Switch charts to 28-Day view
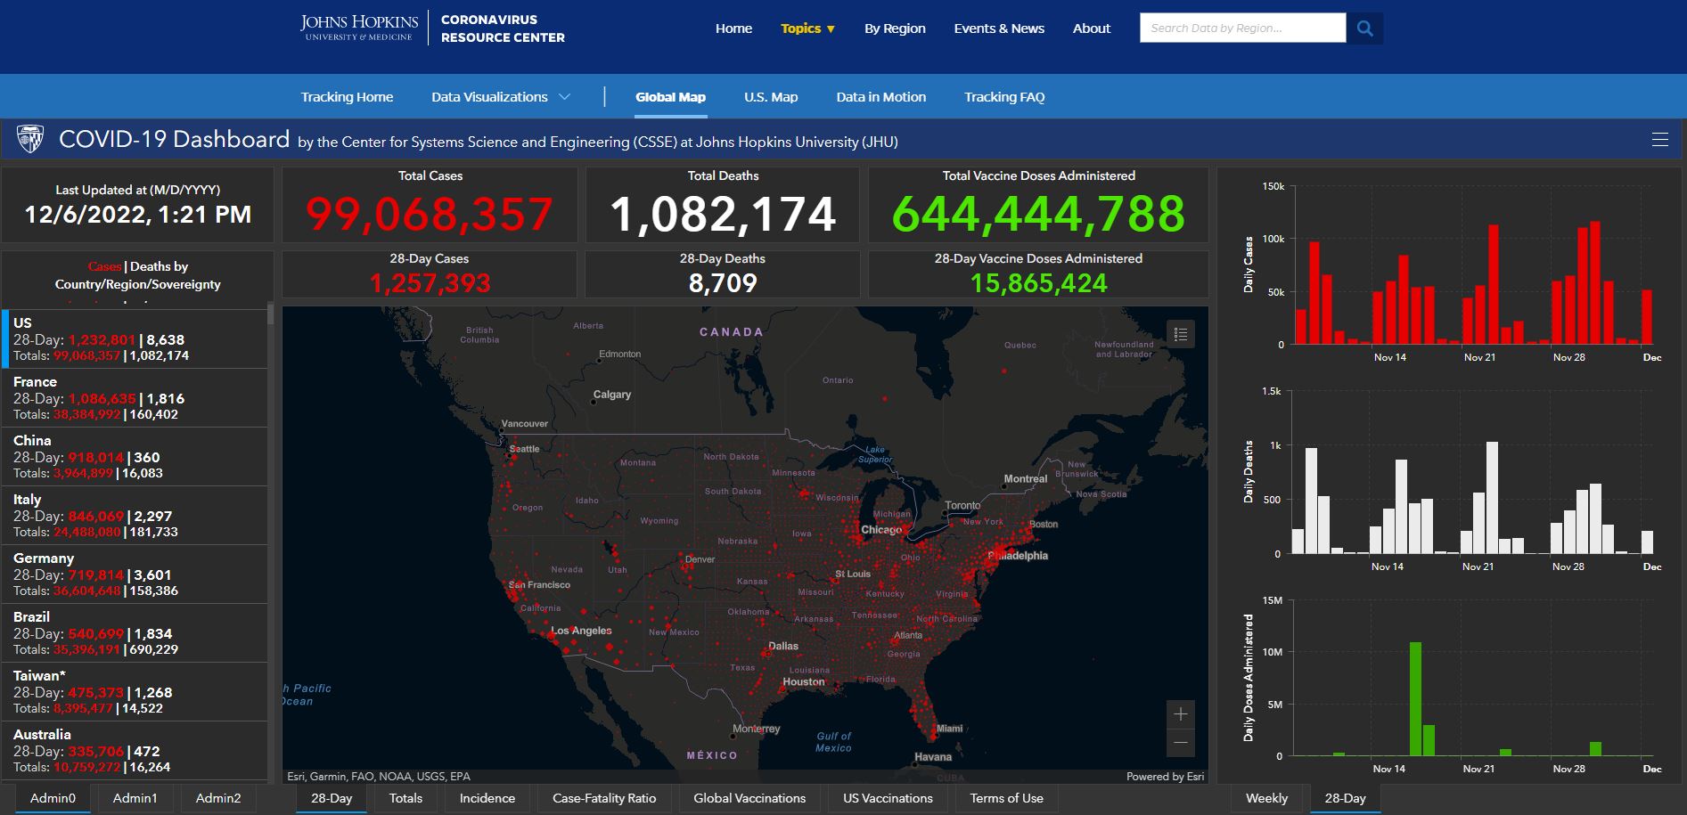Screen dimensions: 1687x815 pyautogui.click(x=1344, y=798)
